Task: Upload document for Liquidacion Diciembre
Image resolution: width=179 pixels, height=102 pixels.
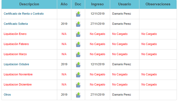Action: [x=78, y=85]
